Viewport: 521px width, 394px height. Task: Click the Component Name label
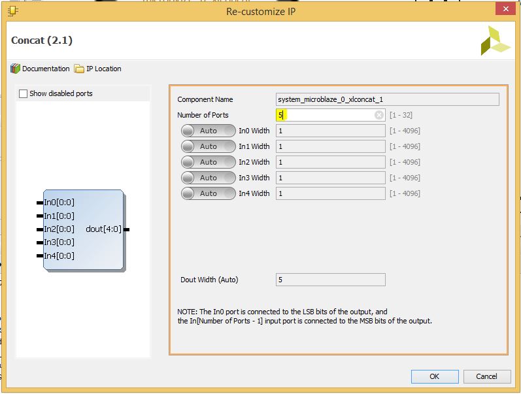click(205, 99)
